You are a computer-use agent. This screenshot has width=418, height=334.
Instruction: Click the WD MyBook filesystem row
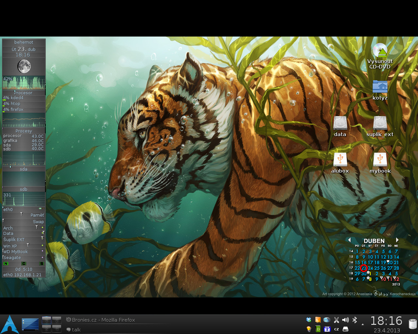24,251
